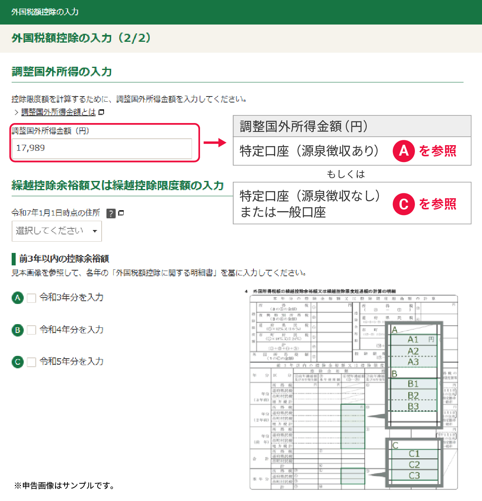Click the sample form image of 外国税額控除 明細書
The image size is (482, 501).
[x=351, y=389]
